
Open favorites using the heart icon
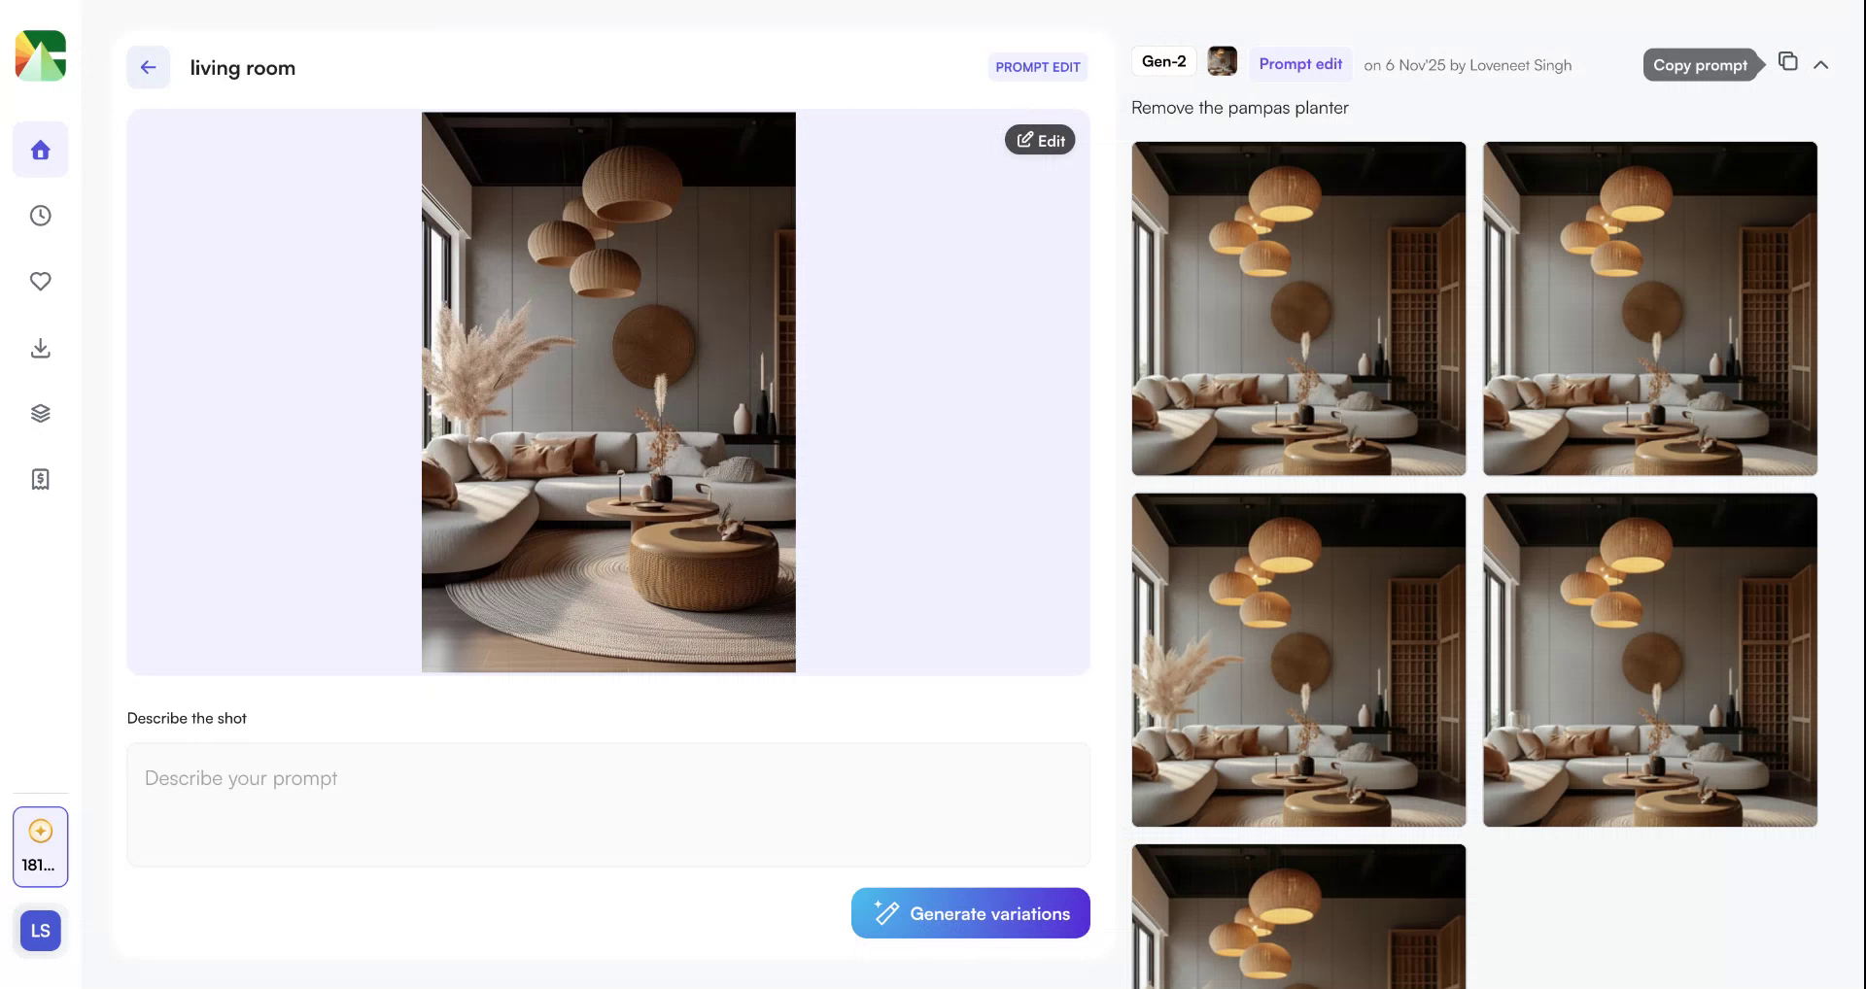(40, 282)
